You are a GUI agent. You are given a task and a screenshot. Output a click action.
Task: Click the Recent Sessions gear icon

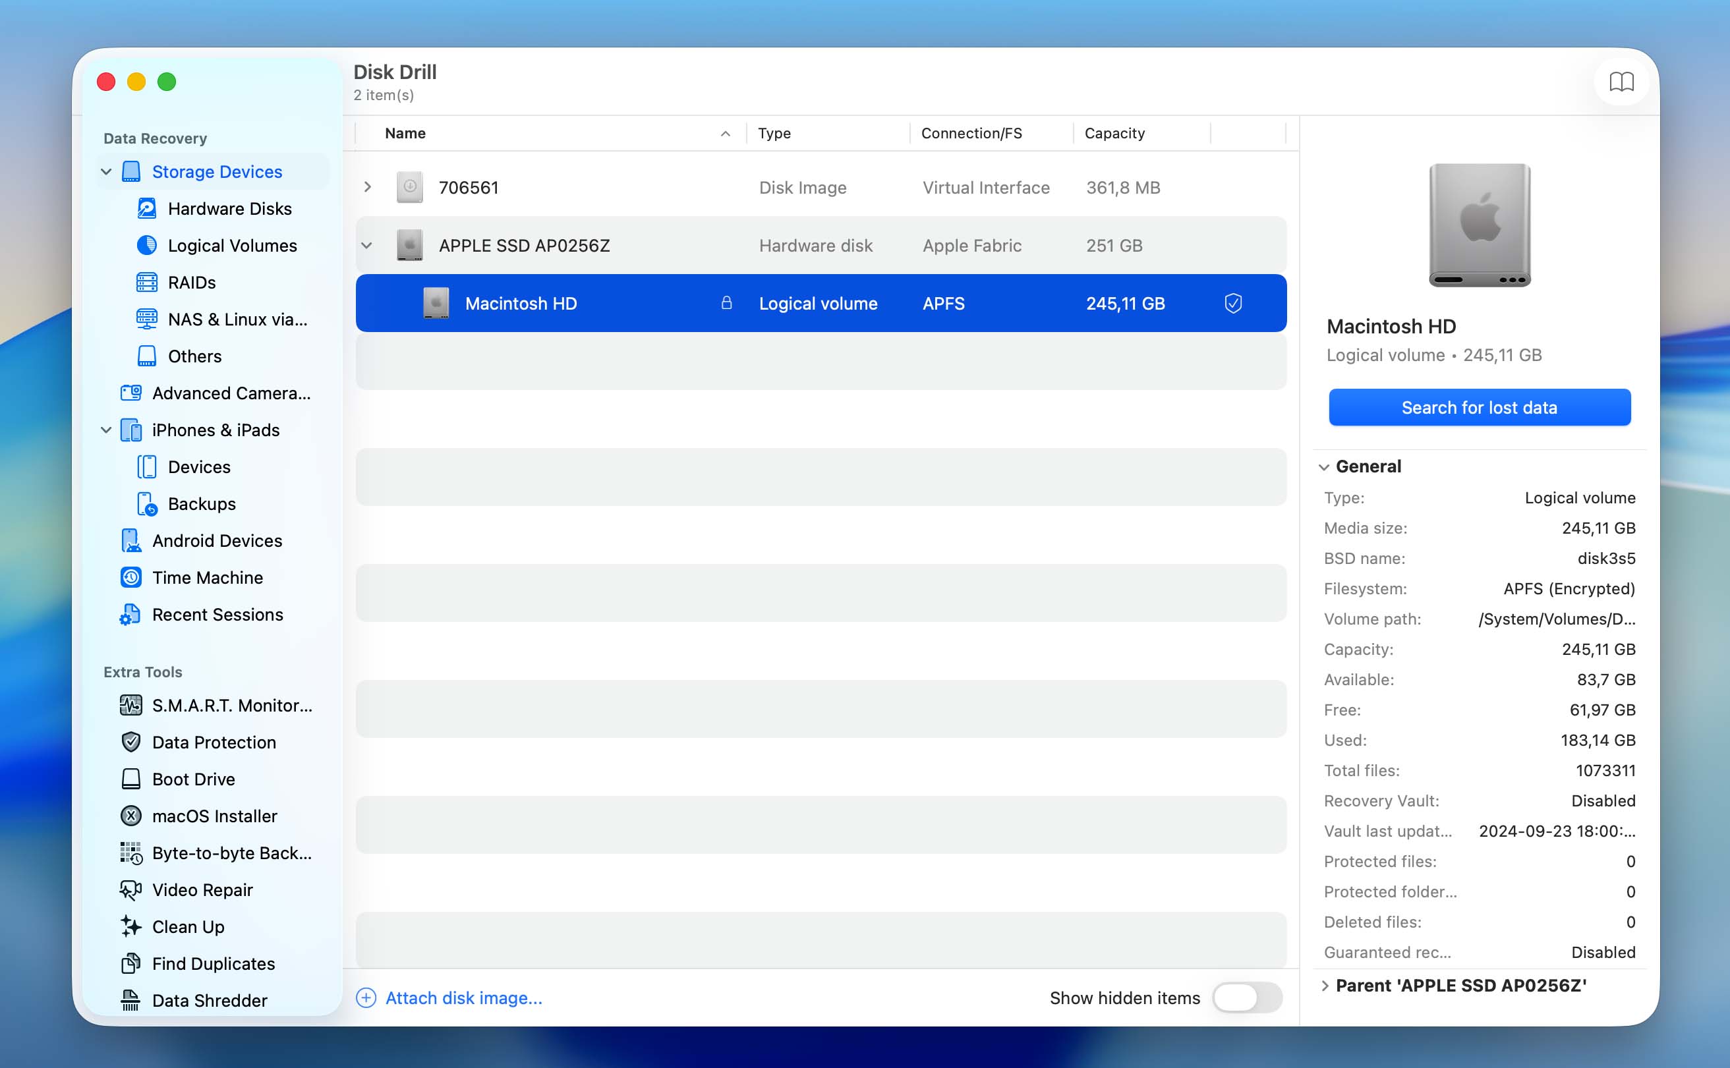[130, 615]
